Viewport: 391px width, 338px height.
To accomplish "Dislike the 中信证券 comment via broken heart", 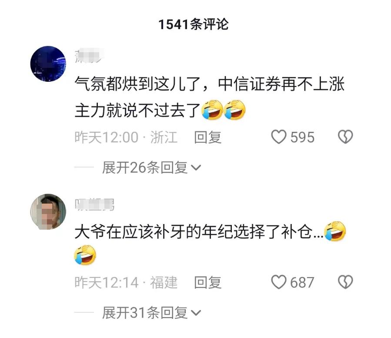I will 345,137.
